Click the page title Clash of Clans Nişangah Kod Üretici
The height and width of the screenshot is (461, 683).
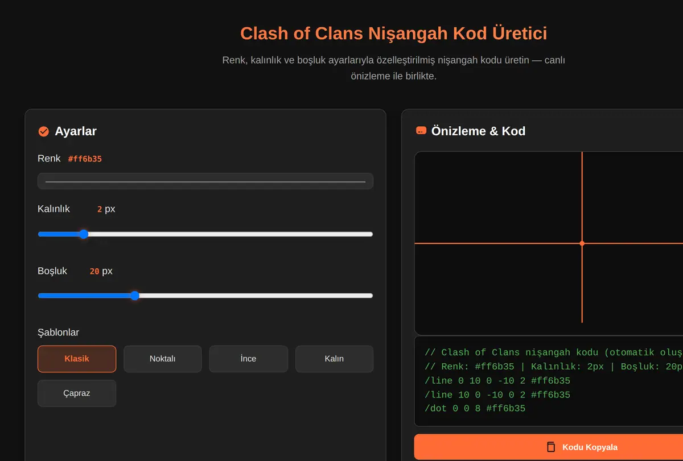[393, 33]
